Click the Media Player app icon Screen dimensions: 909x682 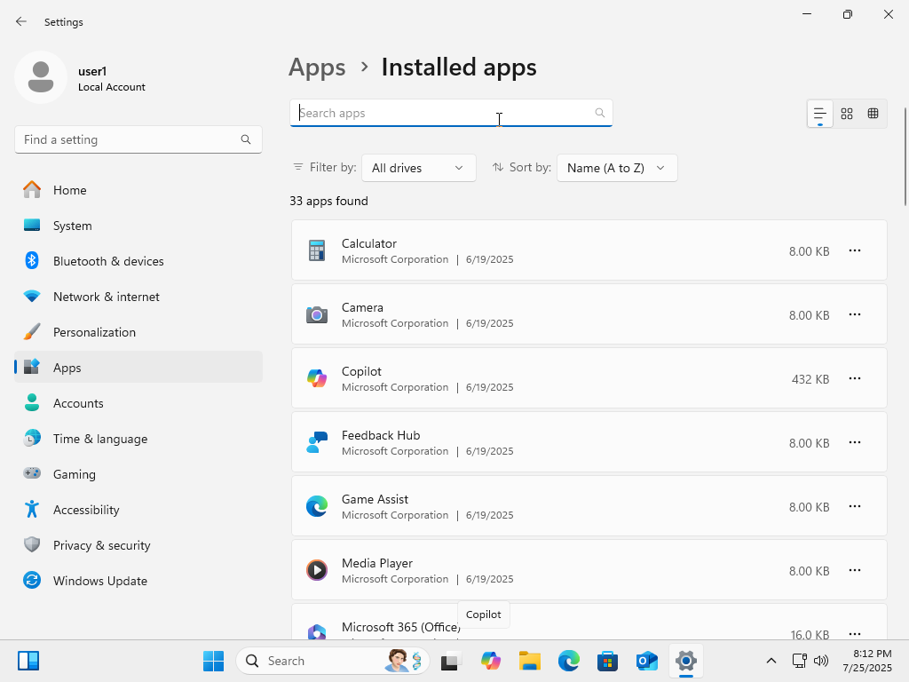pos(317,570)
